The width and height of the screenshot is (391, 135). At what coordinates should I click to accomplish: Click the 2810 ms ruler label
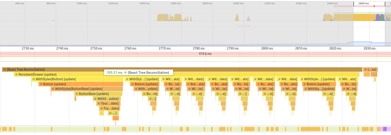click(302, 48)
